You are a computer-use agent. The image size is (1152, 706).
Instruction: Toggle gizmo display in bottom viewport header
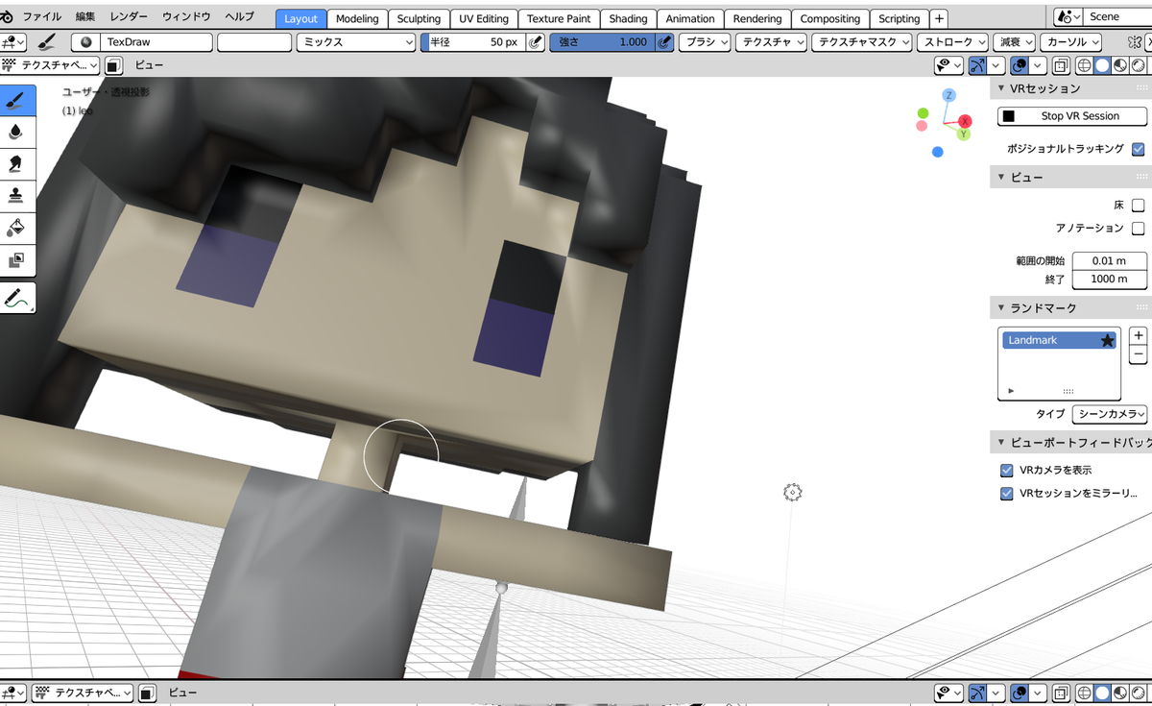click(x=978, y=693)
